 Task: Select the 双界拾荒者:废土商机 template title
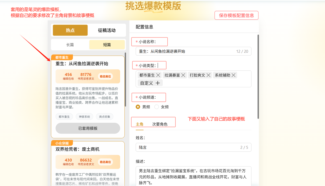click(x=77, y=149)
